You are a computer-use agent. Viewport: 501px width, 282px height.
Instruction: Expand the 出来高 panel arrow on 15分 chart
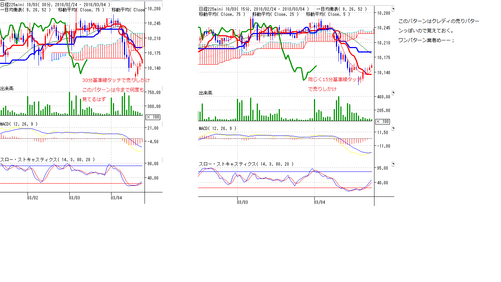click(x=393, y=93)
